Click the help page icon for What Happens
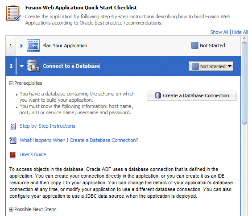252x216 pixels. (12, 141)
